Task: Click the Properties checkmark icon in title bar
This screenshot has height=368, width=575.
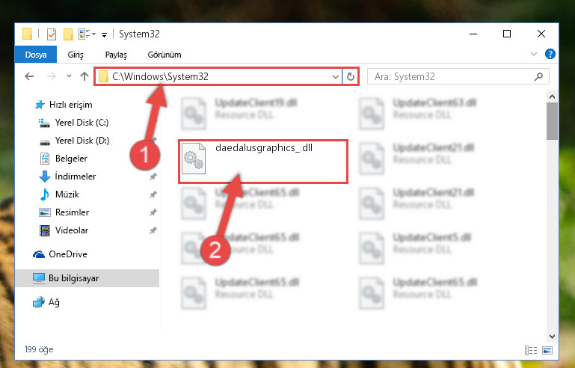Action: [52, 34]
